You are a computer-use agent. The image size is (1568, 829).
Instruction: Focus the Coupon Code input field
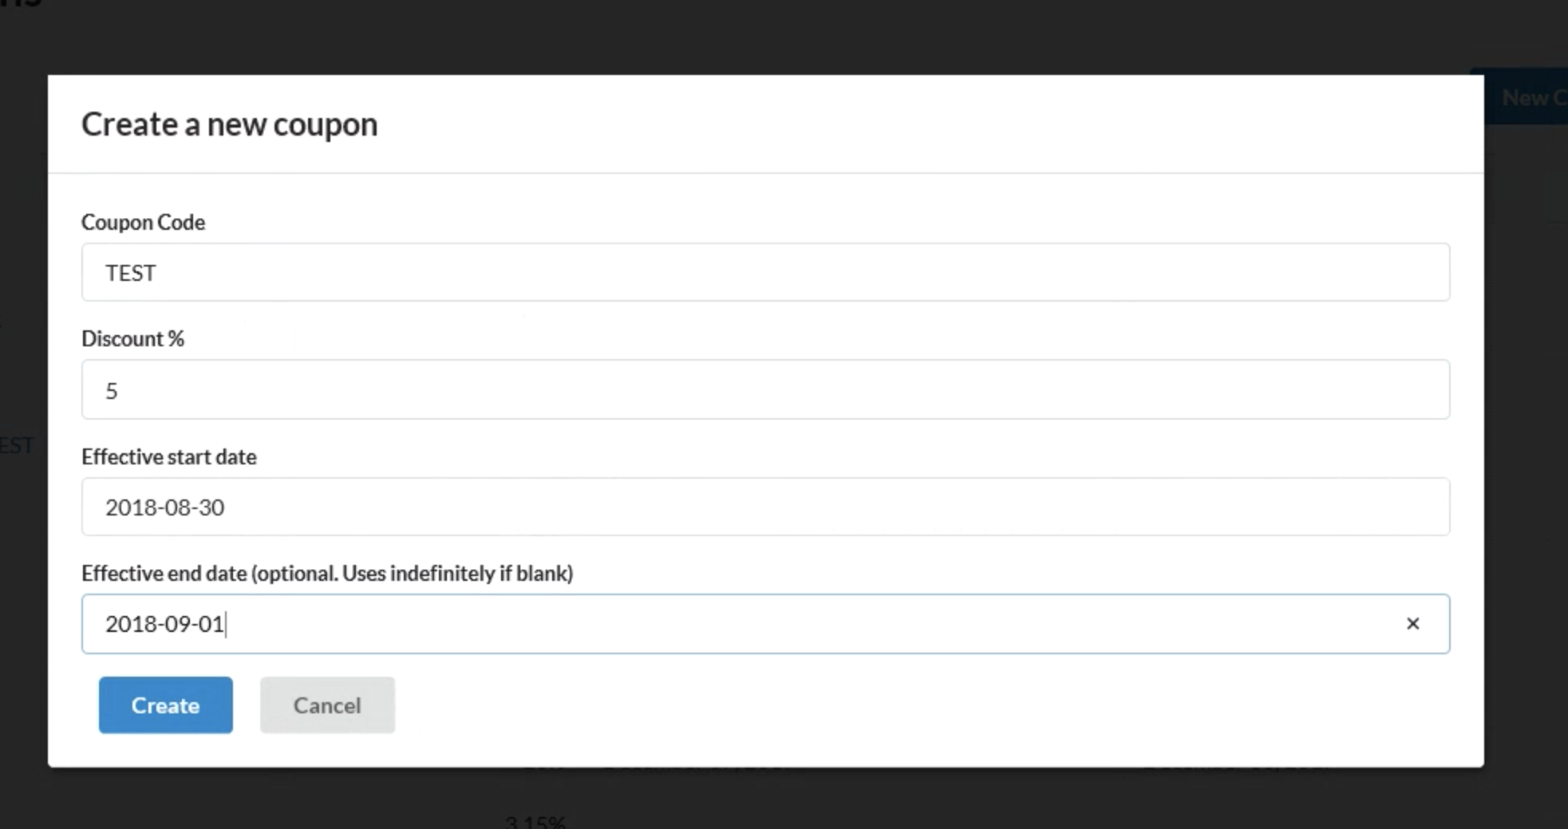coord(764,273)
